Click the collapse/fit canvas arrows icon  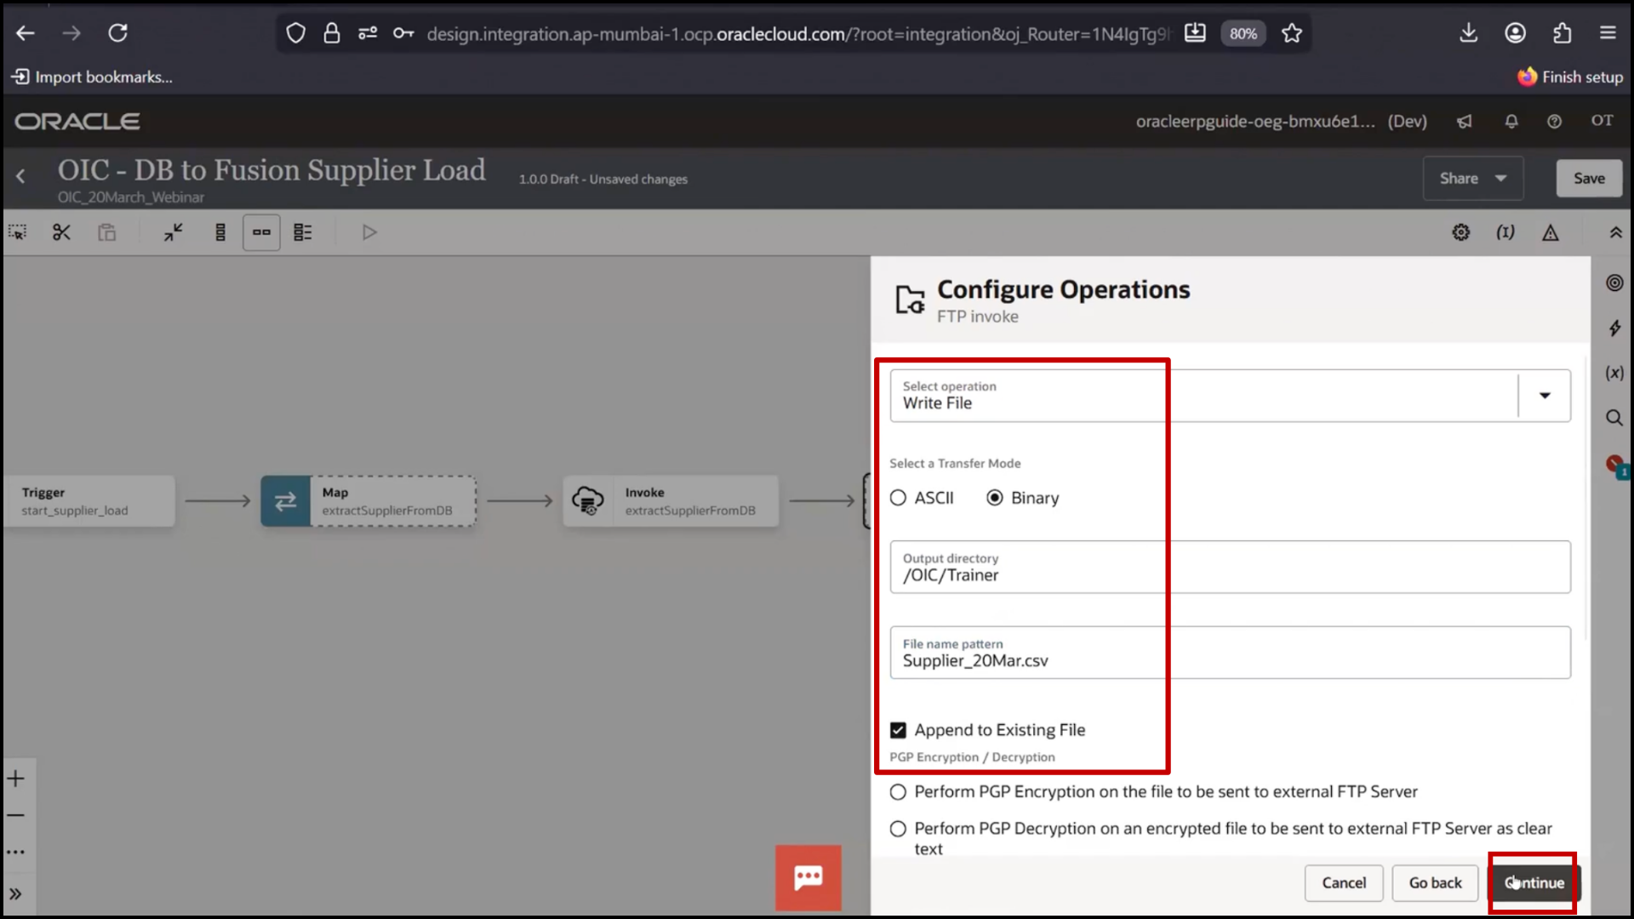pos(174,232)
